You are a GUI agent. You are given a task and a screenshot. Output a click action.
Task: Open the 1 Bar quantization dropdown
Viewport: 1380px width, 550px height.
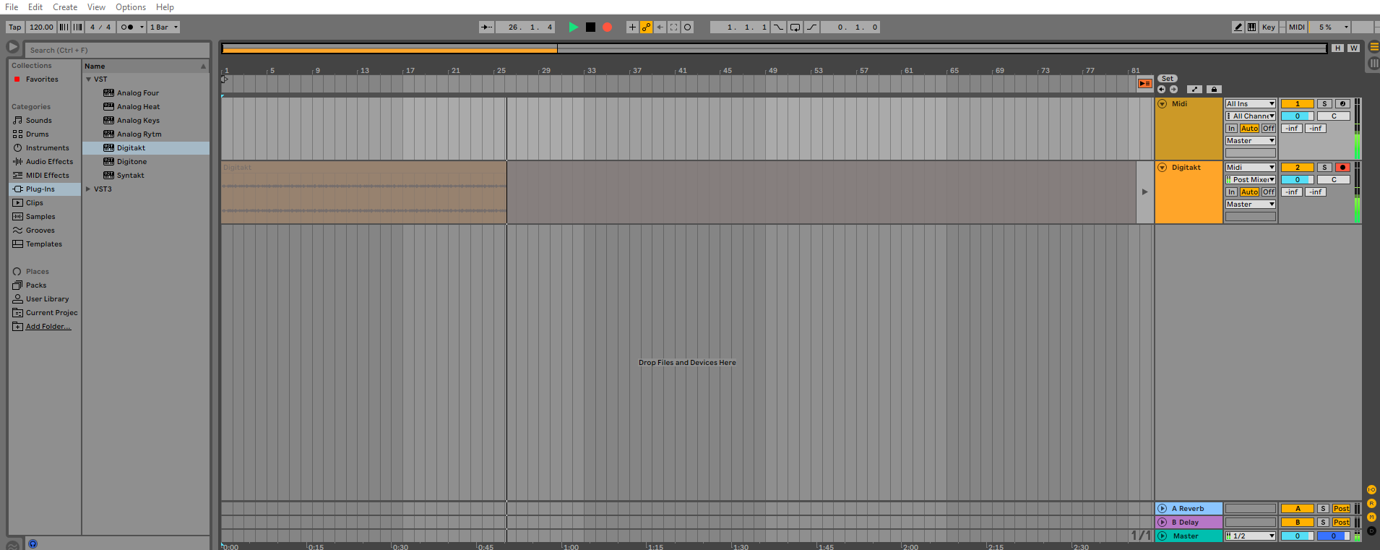(x=164, y=27)
